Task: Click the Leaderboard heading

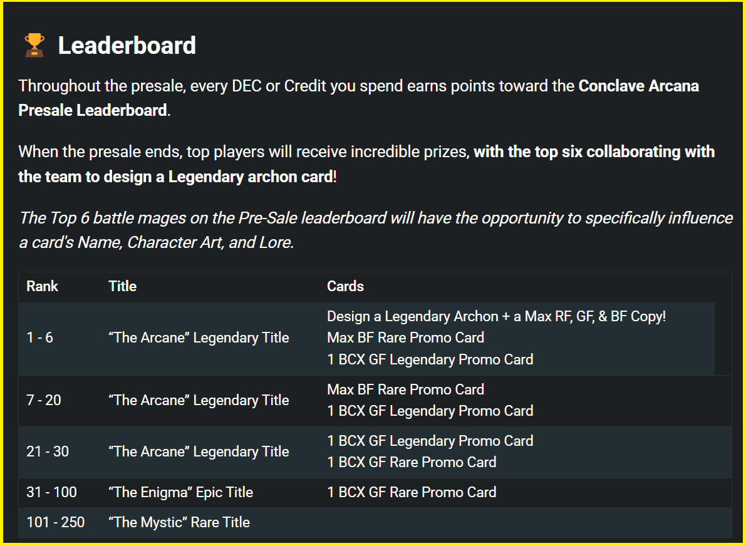Action: click(x=127, y=46)
